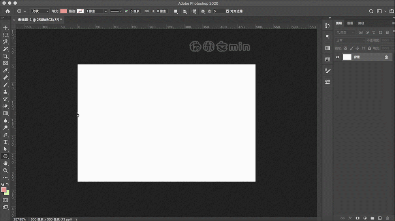
Task: Select the Frame tool
Action: 5,63
